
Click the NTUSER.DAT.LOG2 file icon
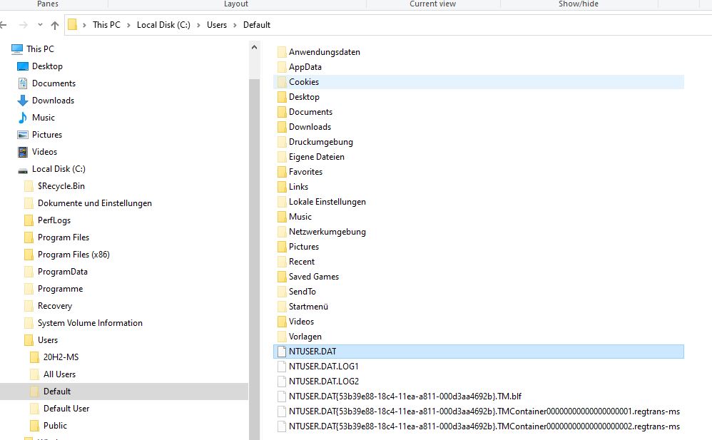coord(282,382)
